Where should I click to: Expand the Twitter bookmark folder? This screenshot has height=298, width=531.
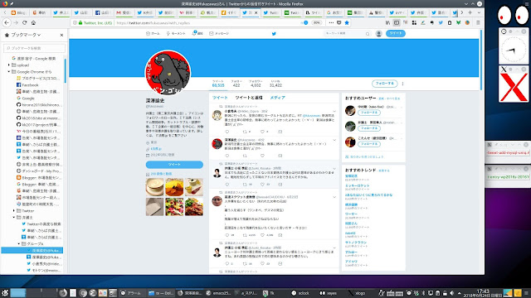click(x=14, y=210)
